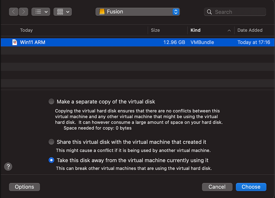The height and width of the screenshot is (198, 275).
Task: Select the Win11 ARM file row
Action: pyautogui.click(x=137, y=42)
